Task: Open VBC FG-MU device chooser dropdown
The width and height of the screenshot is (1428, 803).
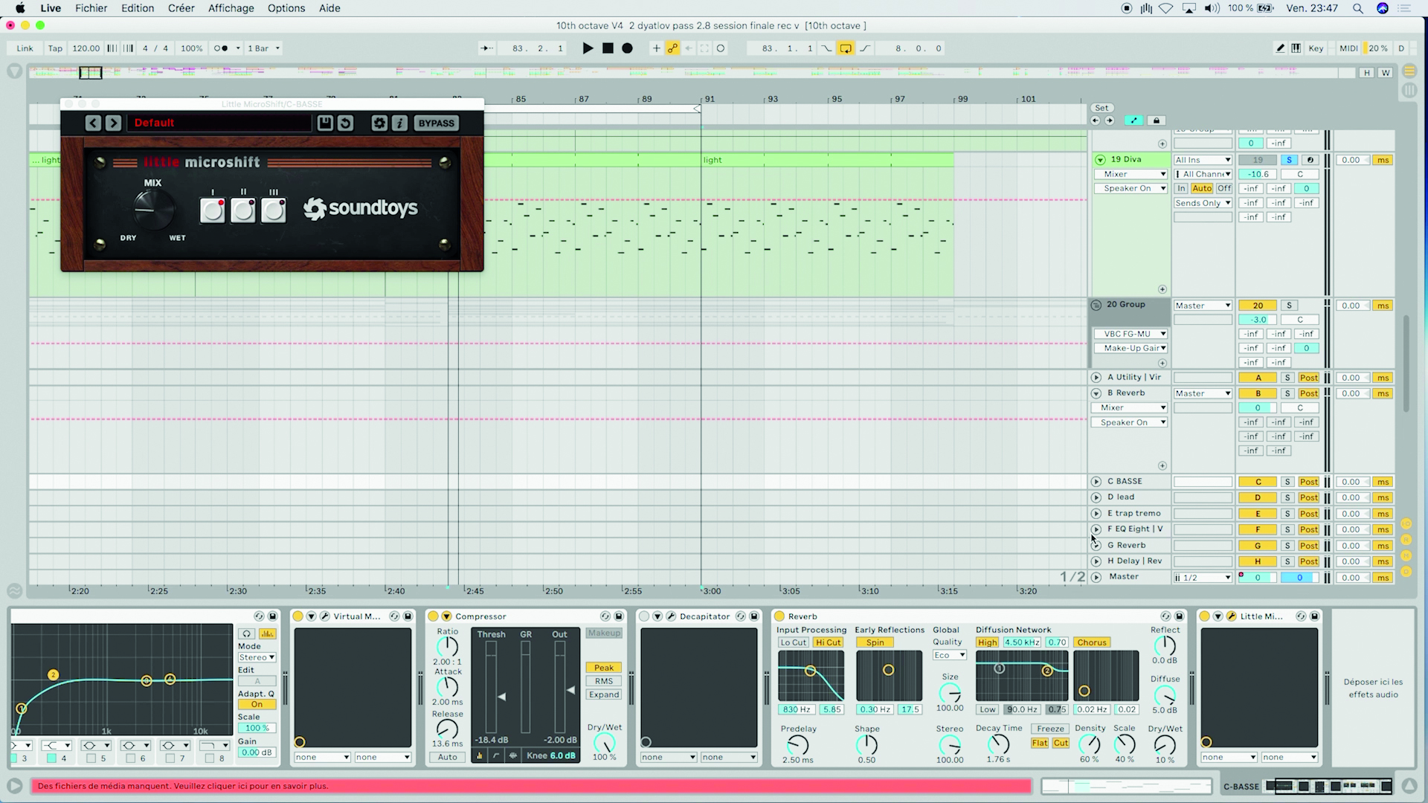Action: coord(1130,334)
